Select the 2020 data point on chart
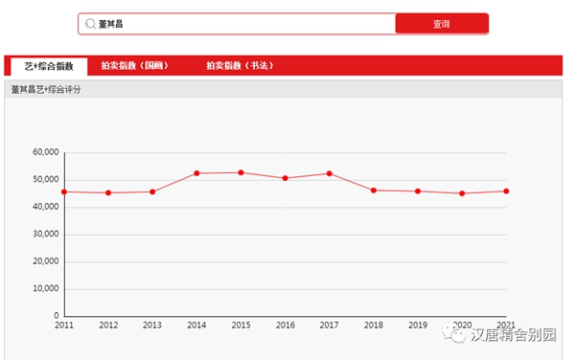The width and height of the screenshot is (575, 360). [462, 193]
